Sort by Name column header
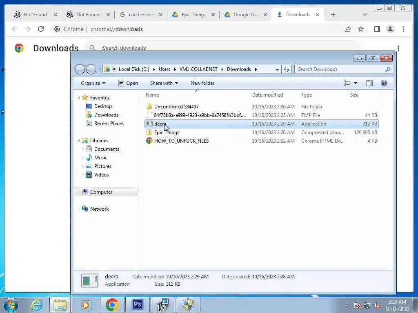The width and height of the screenshot is (418, 313). pos(197,95)
